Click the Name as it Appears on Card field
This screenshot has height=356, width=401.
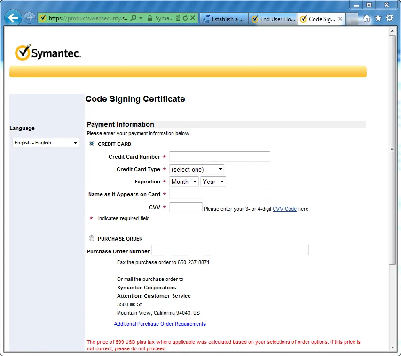(220, 194)
